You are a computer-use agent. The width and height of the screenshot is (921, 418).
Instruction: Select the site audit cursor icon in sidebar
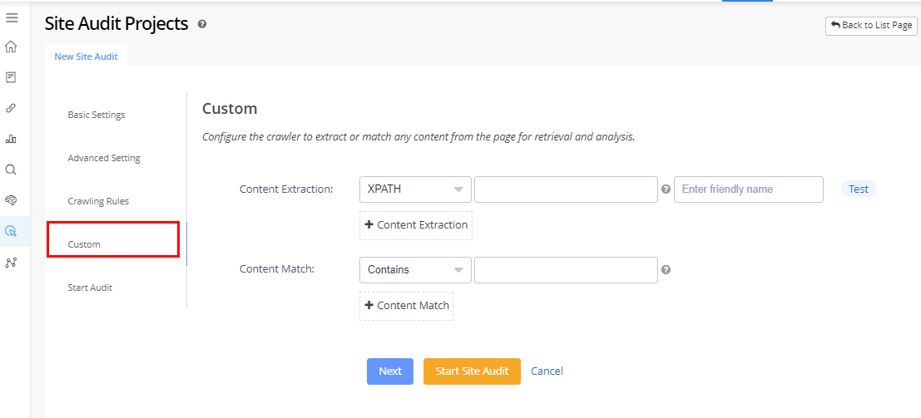12,231
